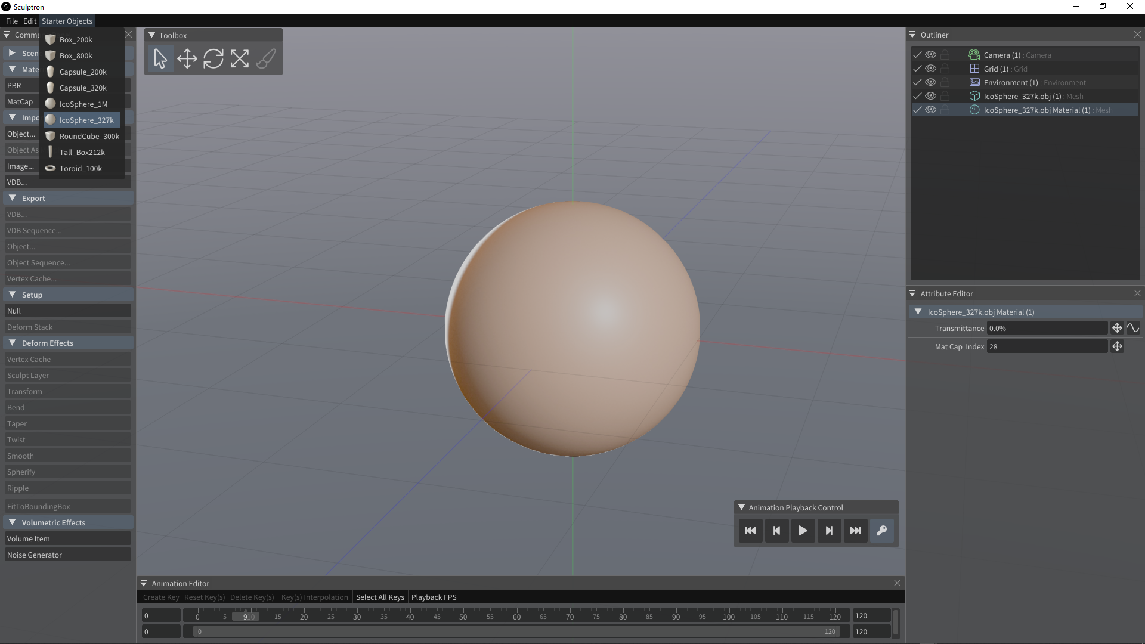Select the Scale tool in Toolbox
This screenshot has height=644, width=1145.
(239, 58)
